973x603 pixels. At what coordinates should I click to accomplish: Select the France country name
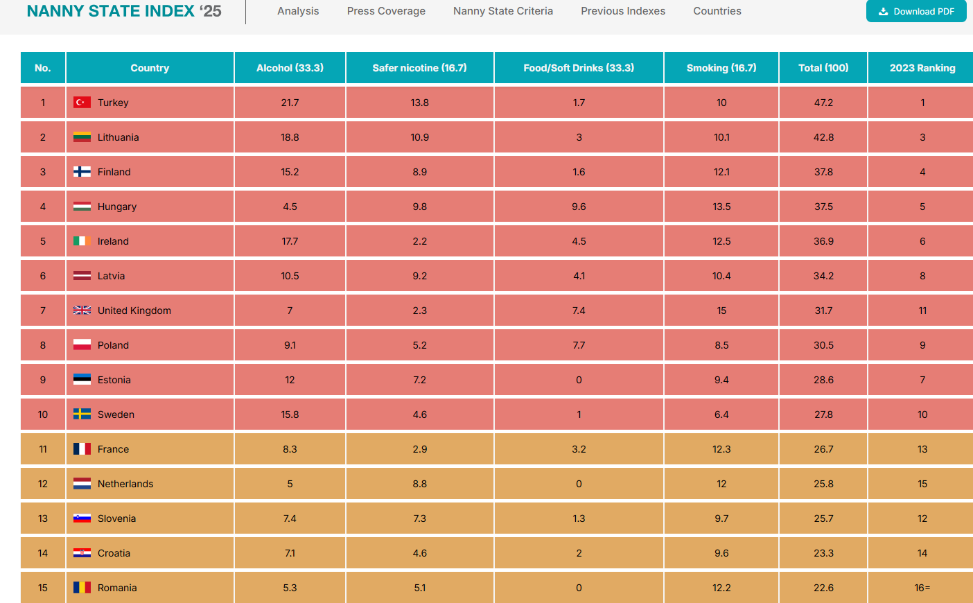coord(113,449)
